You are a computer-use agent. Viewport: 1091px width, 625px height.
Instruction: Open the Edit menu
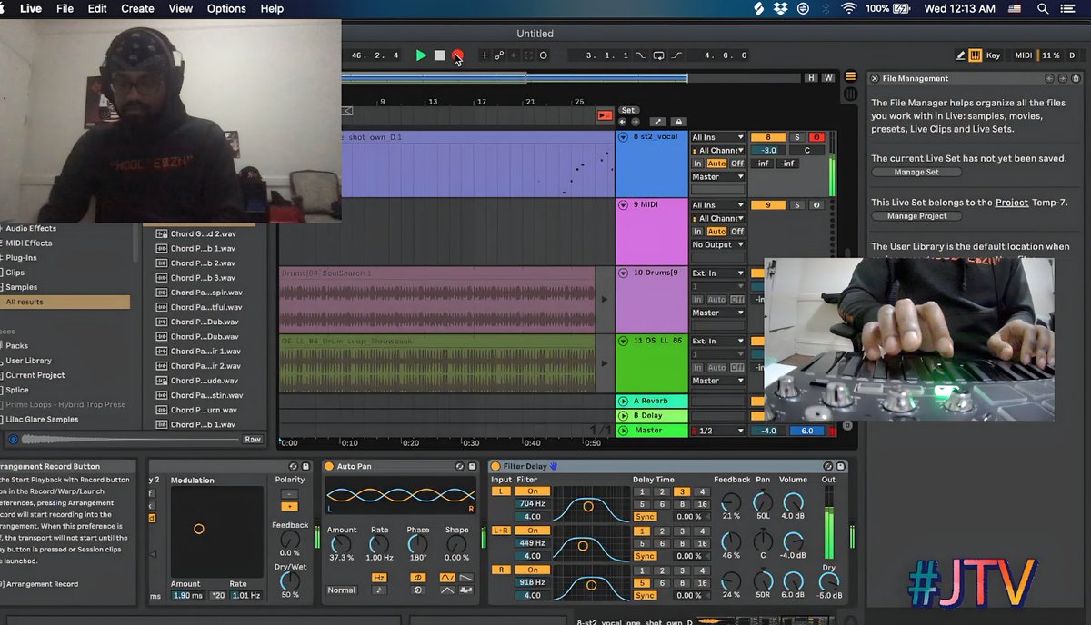click(x=97, y=8)
